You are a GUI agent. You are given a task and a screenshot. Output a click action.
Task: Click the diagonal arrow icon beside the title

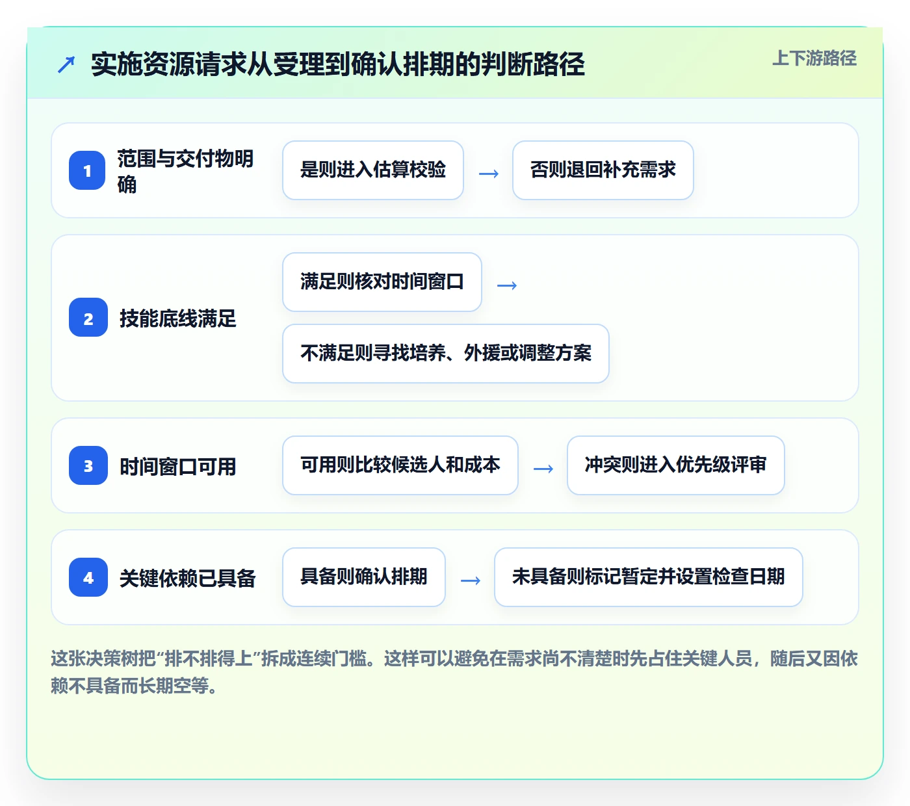click(x=66, y=64)
